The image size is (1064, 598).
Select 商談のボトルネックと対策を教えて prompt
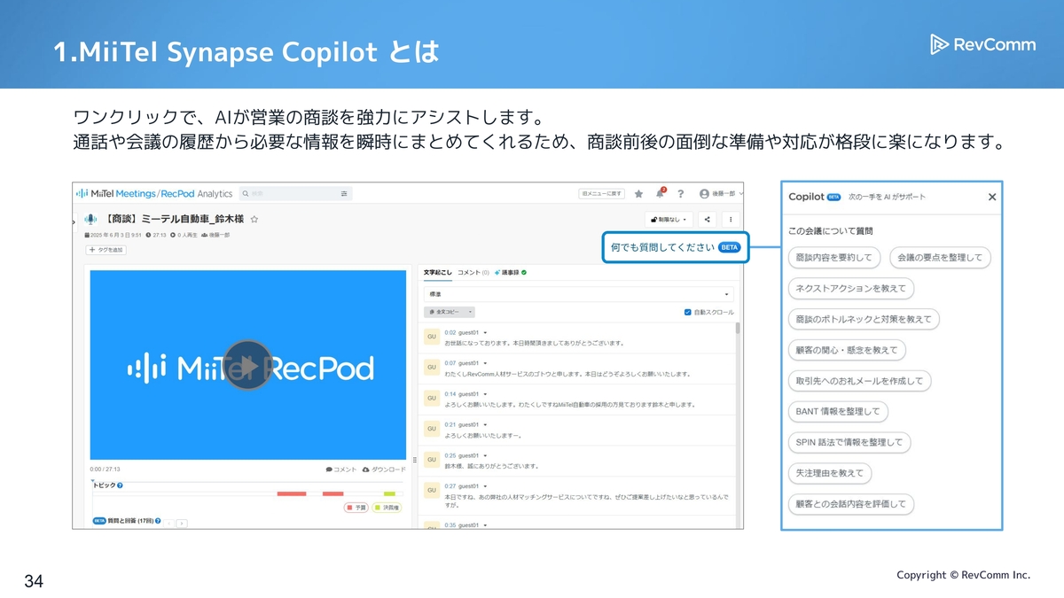point(864,319)
